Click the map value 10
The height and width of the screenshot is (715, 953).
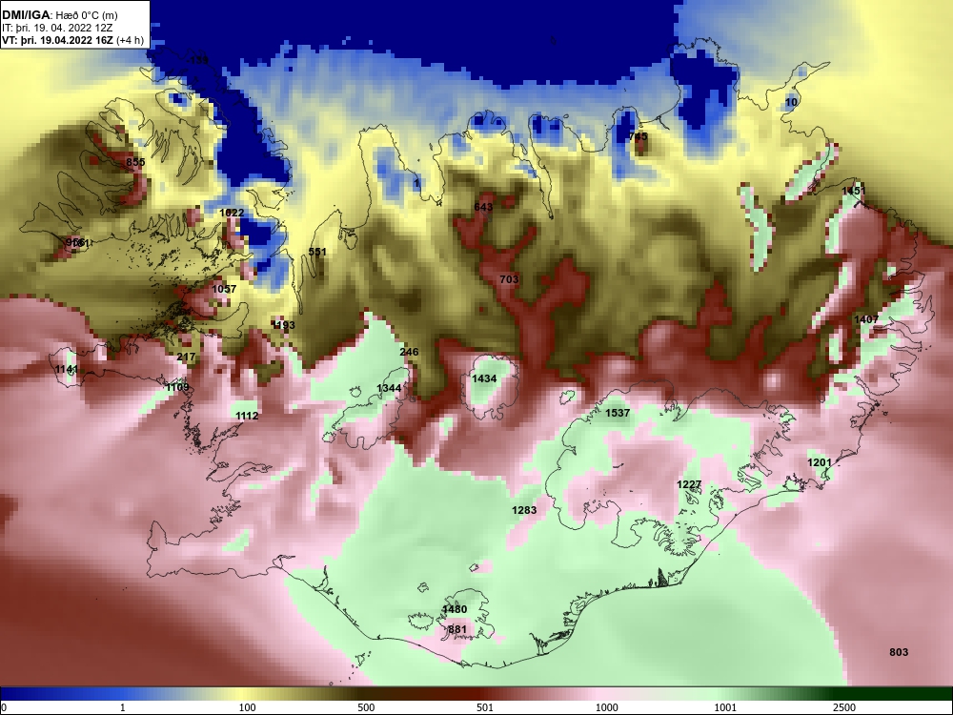(x=791, y=102)
